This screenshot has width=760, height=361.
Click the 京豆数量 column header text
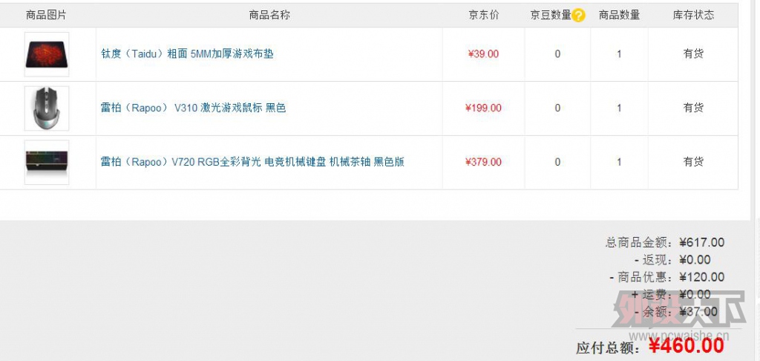551,15
